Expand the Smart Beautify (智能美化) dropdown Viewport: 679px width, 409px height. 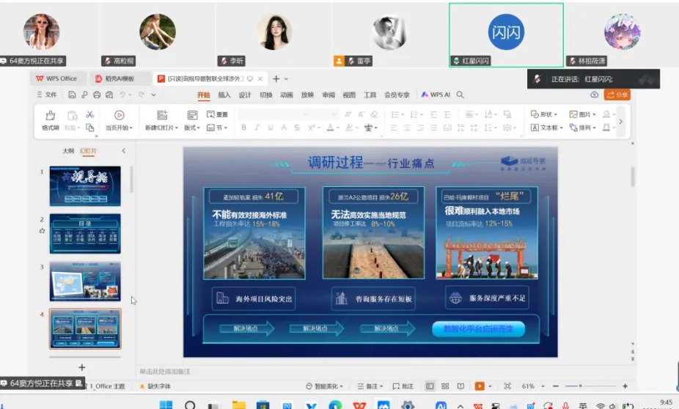324,386
